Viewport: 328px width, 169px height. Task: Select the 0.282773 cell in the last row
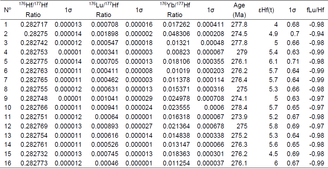click(34, 163)
